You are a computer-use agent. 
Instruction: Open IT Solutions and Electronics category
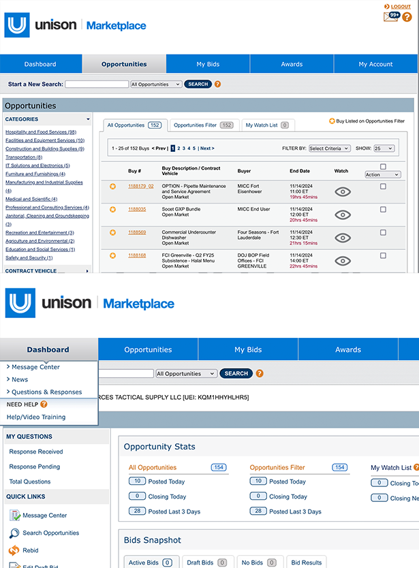[37, 165]
